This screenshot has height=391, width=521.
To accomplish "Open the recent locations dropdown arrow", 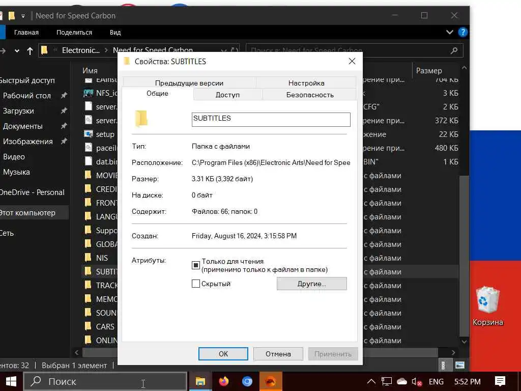I will tap(17, 51).
